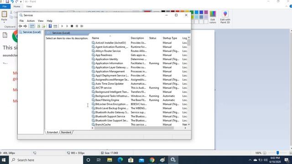Select AVCTP service row
This screenshot has height=164, width=292.
pyautogui.click(x=104, y=88)
